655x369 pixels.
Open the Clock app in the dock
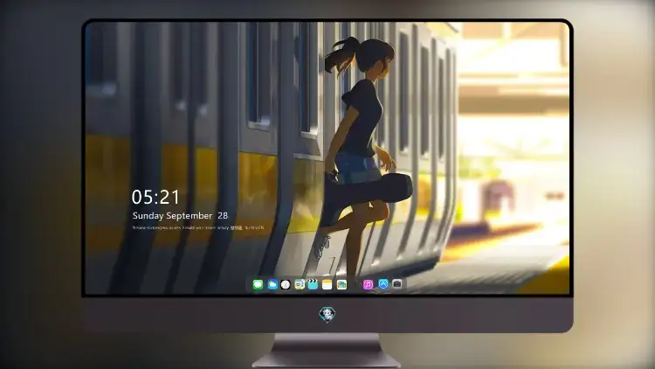click(286, 285)
